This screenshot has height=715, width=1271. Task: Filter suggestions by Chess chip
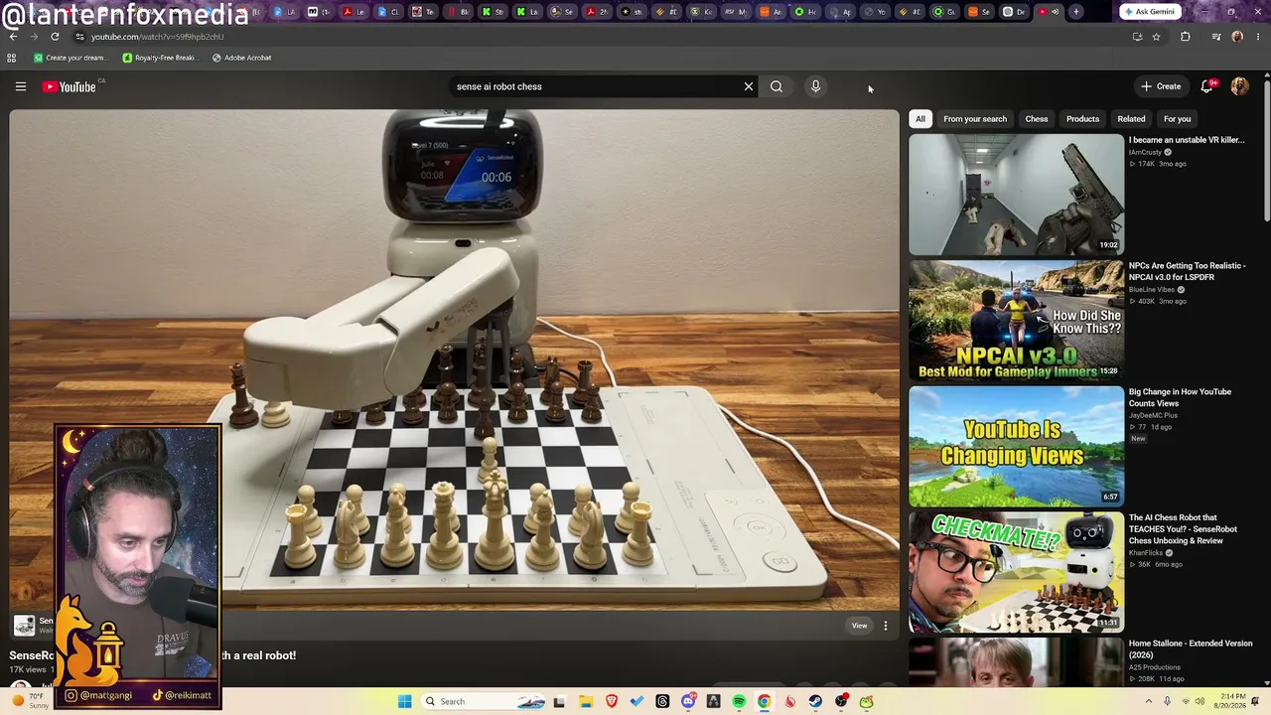point(1037,119)
